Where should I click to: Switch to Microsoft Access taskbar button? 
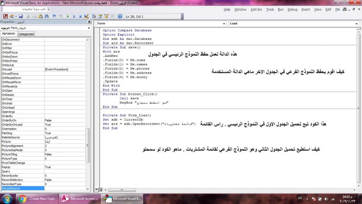(x=80, y=199)
